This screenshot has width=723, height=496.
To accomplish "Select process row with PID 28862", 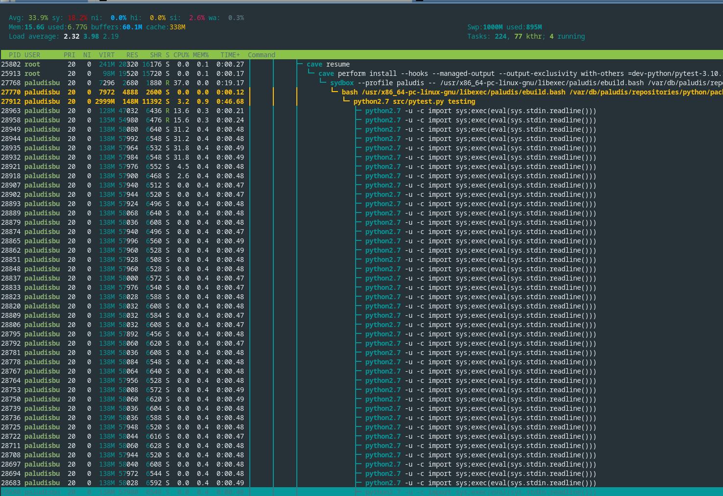I will 361,250.
